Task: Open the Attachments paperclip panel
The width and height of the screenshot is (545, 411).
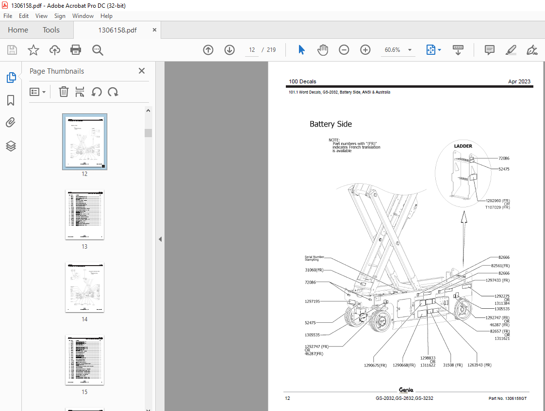Action: pyautogui.click(x=11, y=123)
